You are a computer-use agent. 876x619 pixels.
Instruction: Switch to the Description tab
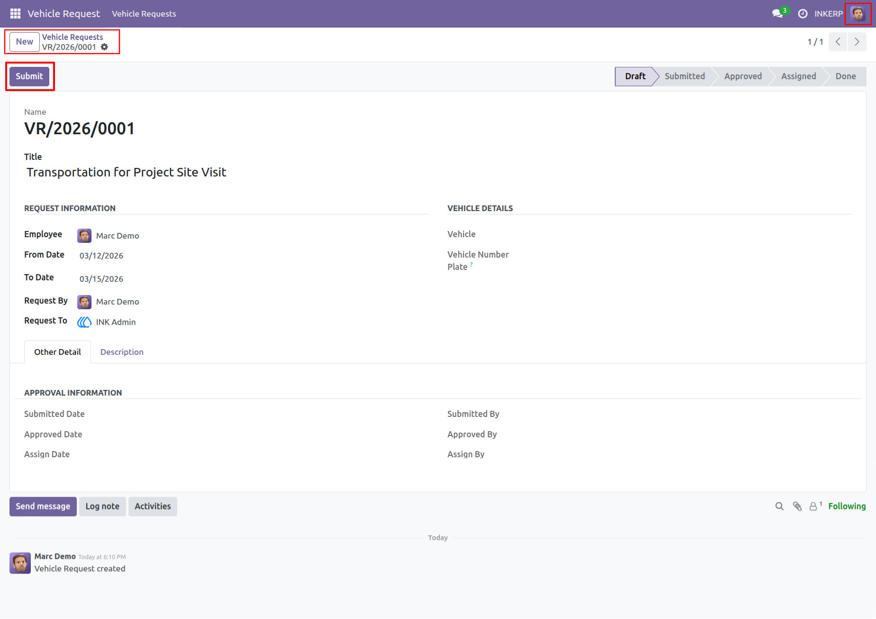click(122, 352)
